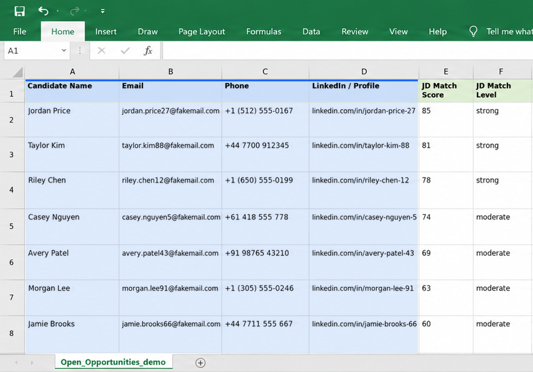Click linkedin.com/in/jamie-brooks-66 cell
This screenshot has height=372, width=533.
pyautogui.click(x=364, y=335)
